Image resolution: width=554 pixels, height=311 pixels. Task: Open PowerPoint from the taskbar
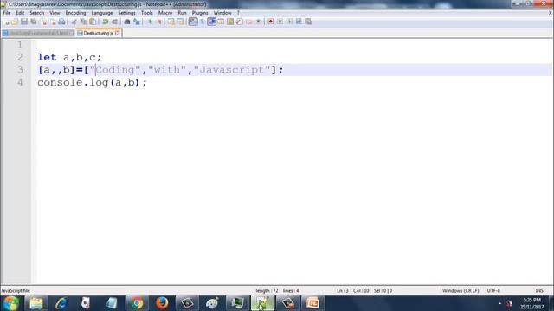click(x=312, y=303)
